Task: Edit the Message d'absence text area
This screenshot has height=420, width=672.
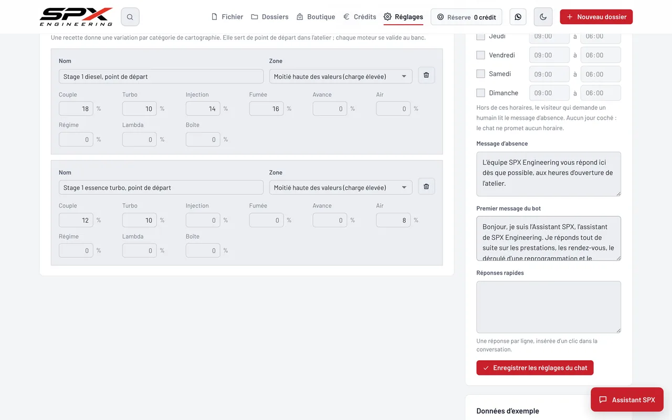Action: pyautogui.click(x=549, y=174)
